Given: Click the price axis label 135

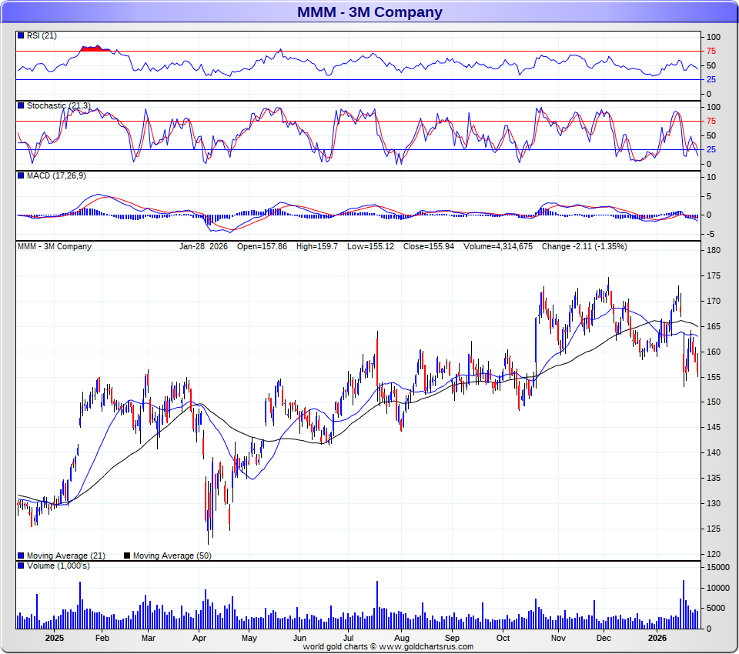Looking at the screenshot, I should tap(714, 479).
